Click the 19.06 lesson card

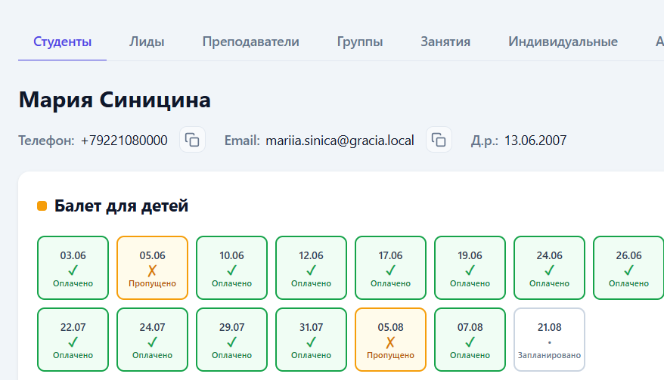coord(470,268)
